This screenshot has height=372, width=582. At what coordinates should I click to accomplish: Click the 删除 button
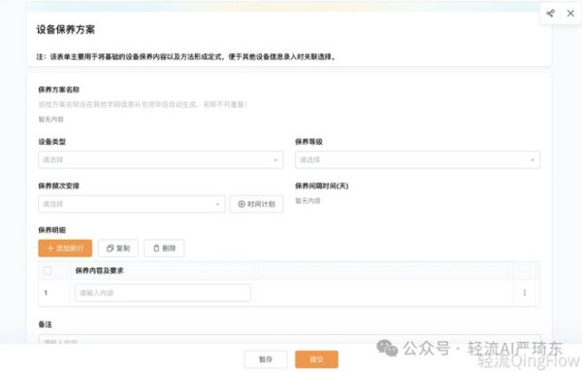164,249
